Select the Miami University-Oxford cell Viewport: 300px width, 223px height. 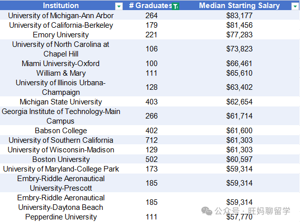pos(61,64)
